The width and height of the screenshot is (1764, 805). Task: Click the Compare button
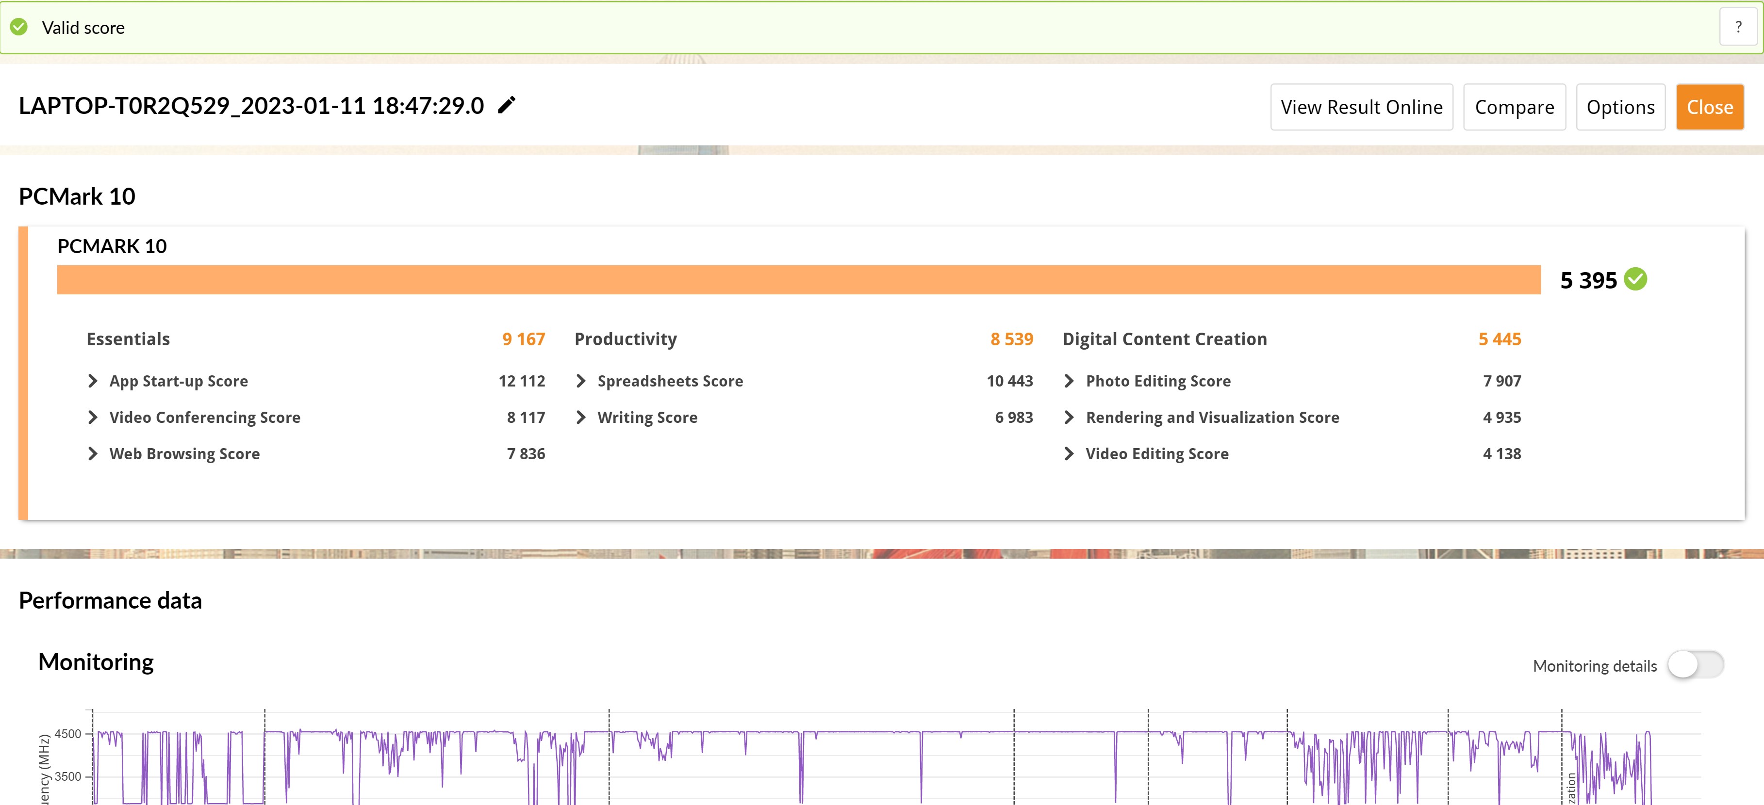point(1514,107)
